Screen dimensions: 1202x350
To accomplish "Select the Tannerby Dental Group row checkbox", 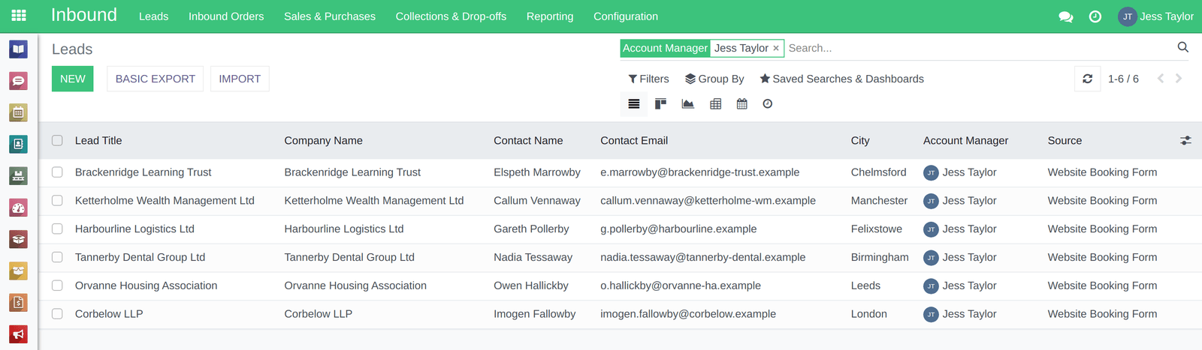I will 57,257.
